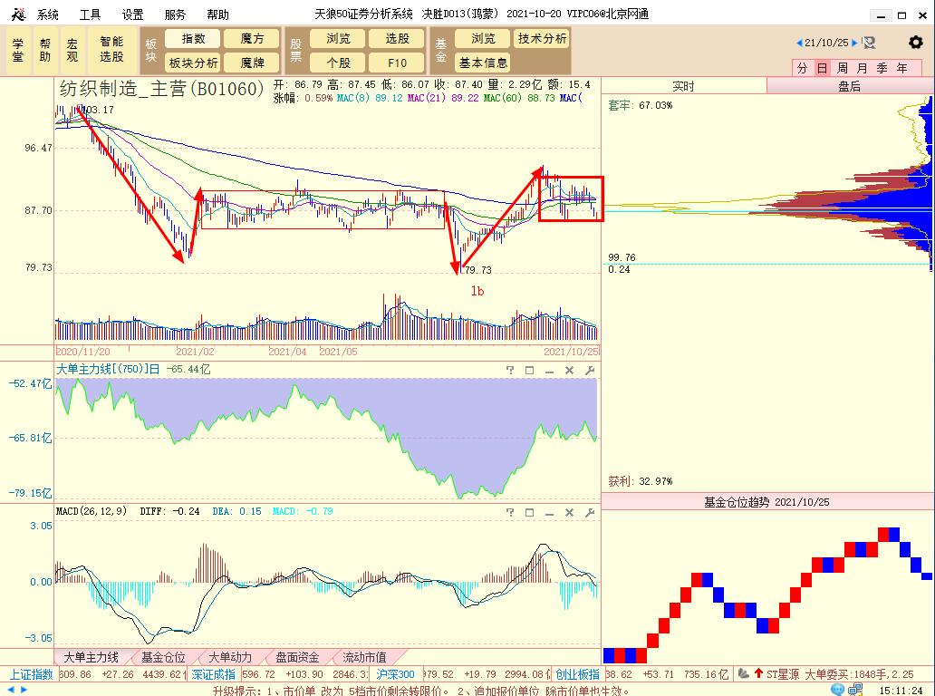Switch chart period to 分 (minute)

(802, 68)
